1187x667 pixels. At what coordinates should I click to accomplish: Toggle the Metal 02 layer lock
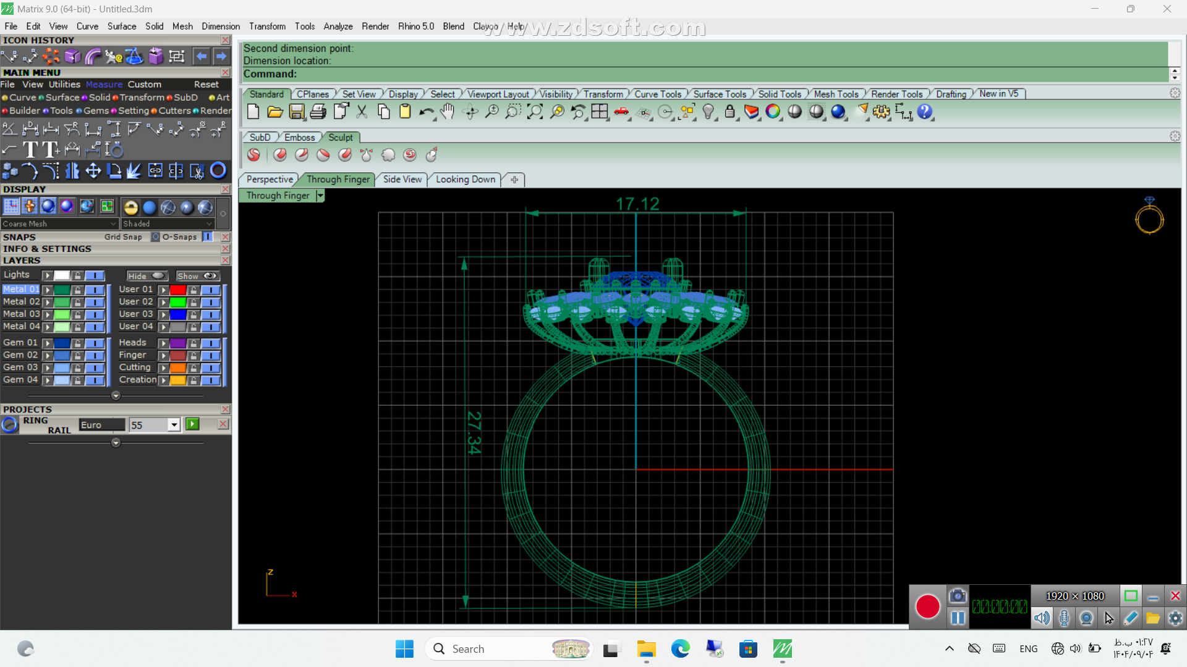[x=77, y=302]
